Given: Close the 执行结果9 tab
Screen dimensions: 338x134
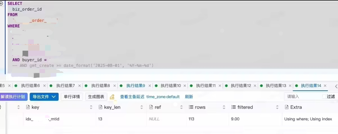Looking at the screenshot, I should (x=150, y=86).
